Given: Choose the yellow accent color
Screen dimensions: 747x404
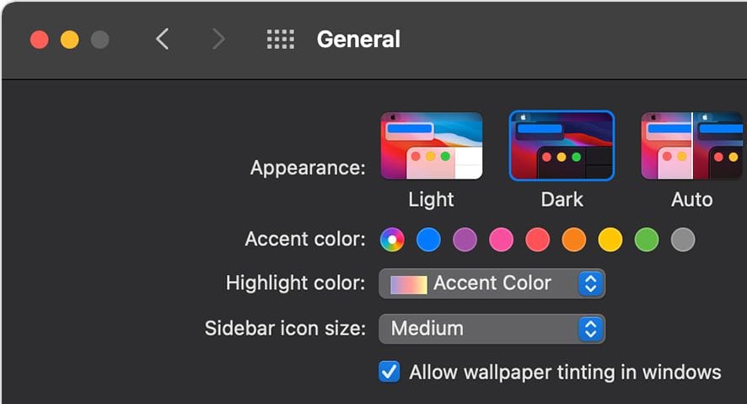Looking at the screenshot, I should 610,240.
